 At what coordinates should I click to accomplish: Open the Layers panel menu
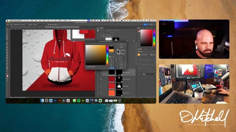tap(136, 28)
